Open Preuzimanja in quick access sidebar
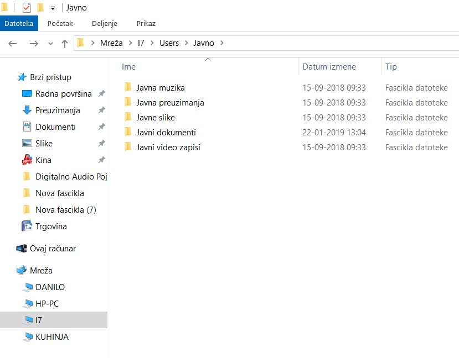The height and width of the screenshot is (358, 459). tap(58, 110)
